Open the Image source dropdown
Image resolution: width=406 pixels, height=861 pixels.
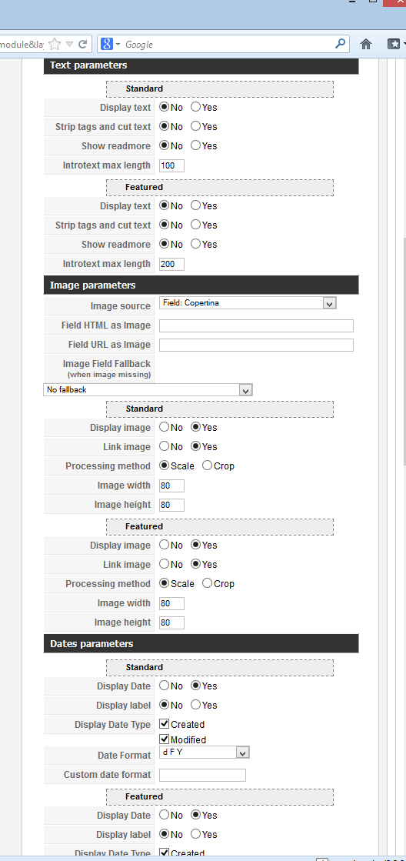248,303
